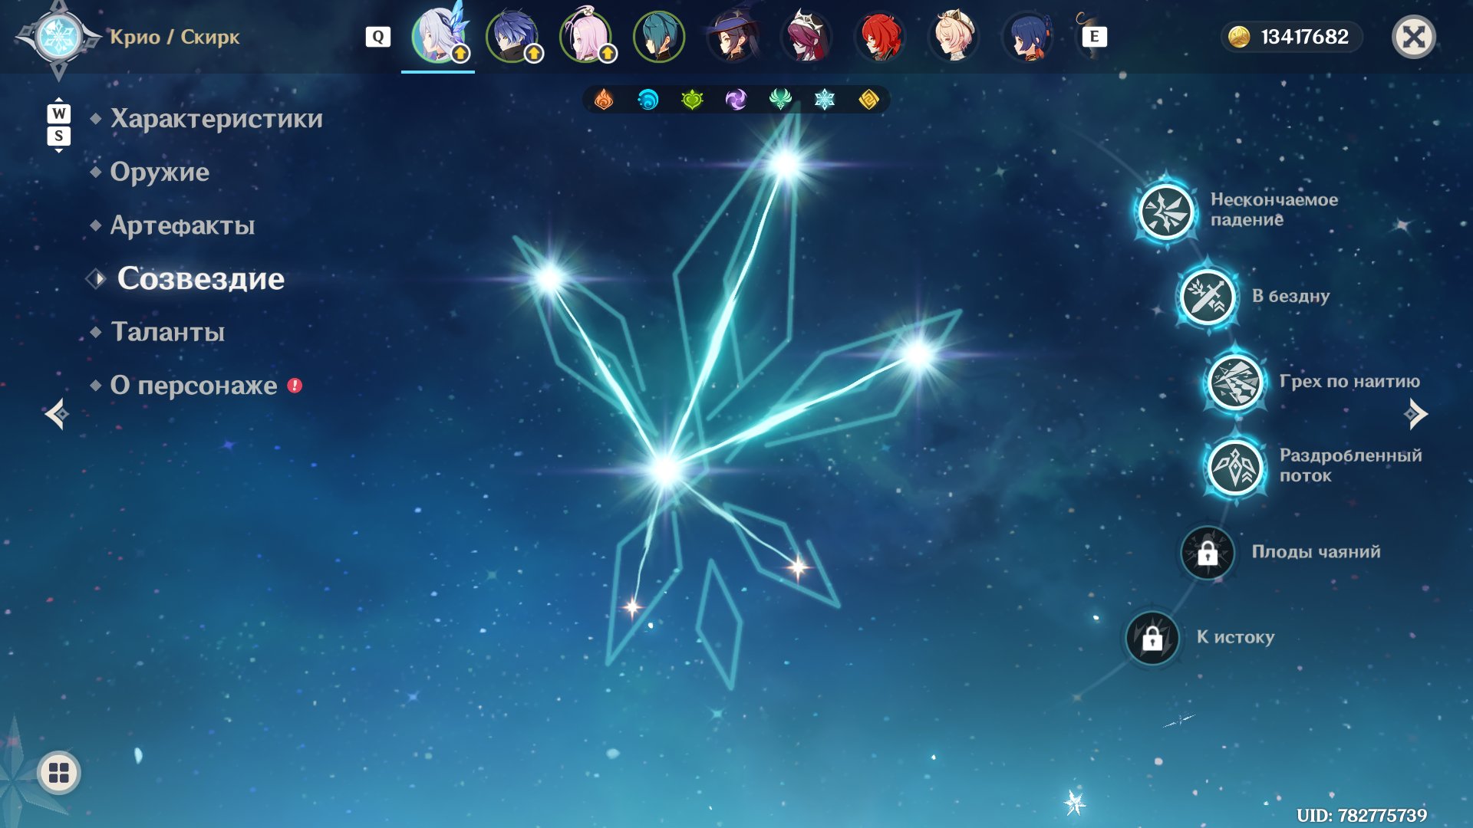Select the dark-blue-haired avatar before the E key
1473x828 pixels.
click(1027, 36)
